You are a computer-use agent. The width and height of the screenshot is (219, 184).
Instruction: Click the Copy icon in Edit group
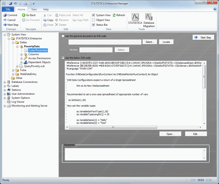click(45, 20)
